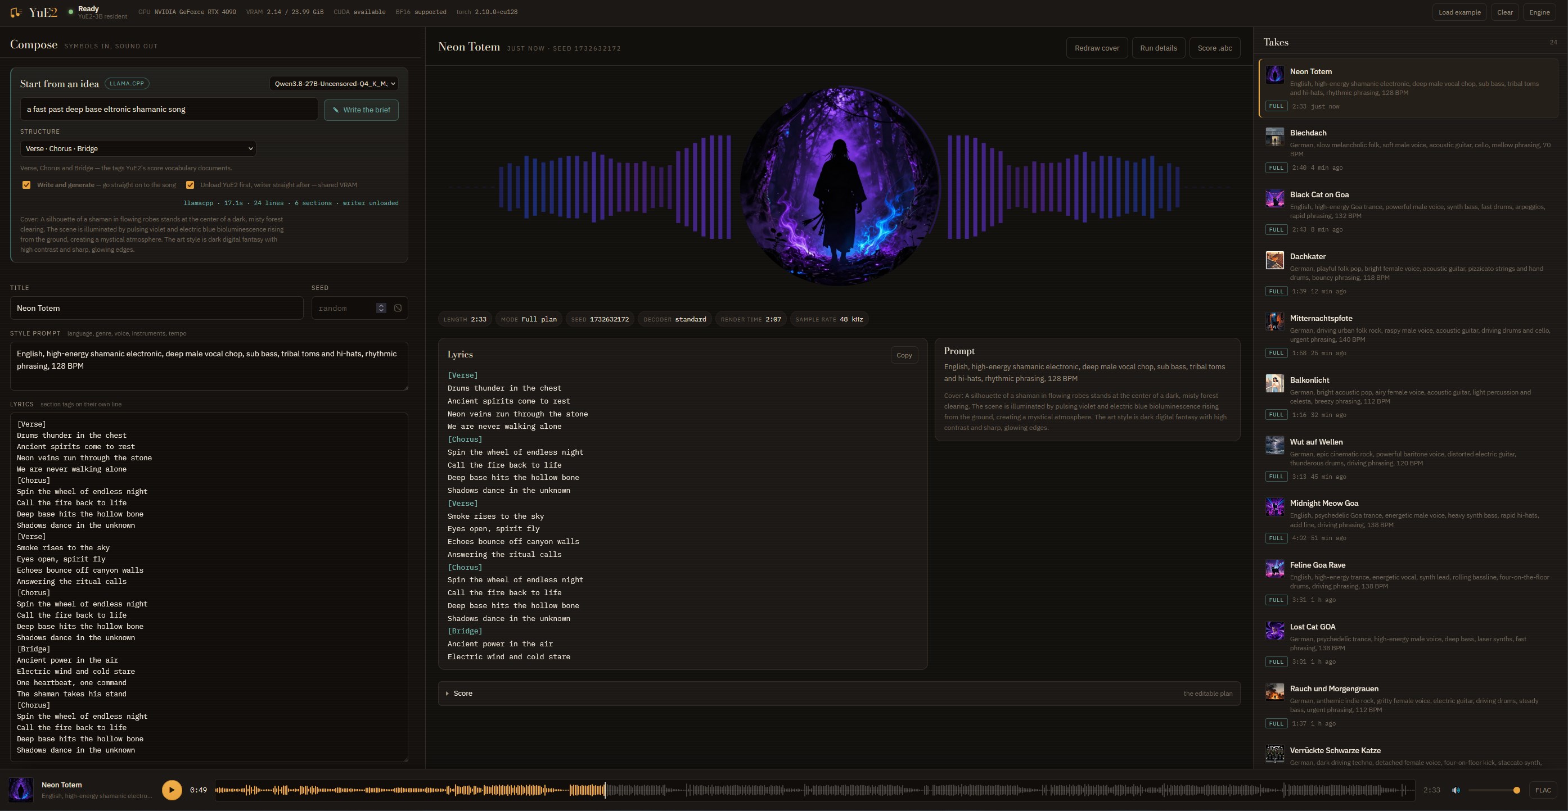Open the Verse · Chorus · Bridge structure dropdown
Screen dimensions: 1568x811
(138, 148)
